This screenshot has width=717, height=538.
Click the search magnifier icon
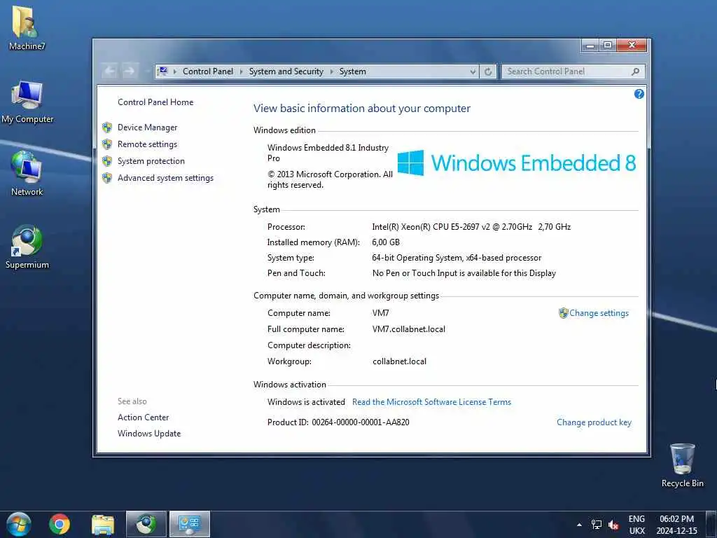pyautogui.click(x=635, y=71)
